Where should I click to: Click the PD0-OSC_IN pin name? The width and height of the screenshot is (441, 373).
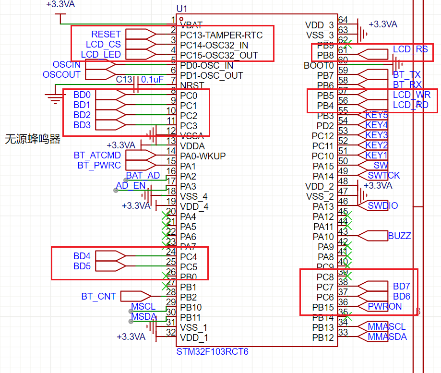point(207,66)
